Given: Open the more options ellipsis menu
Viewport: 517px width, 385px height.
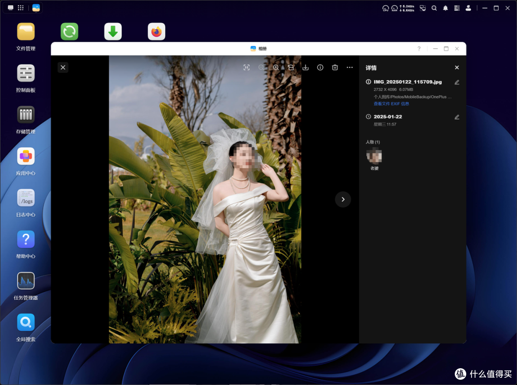Looking at the screenshot, I should [x=350, y=68].
